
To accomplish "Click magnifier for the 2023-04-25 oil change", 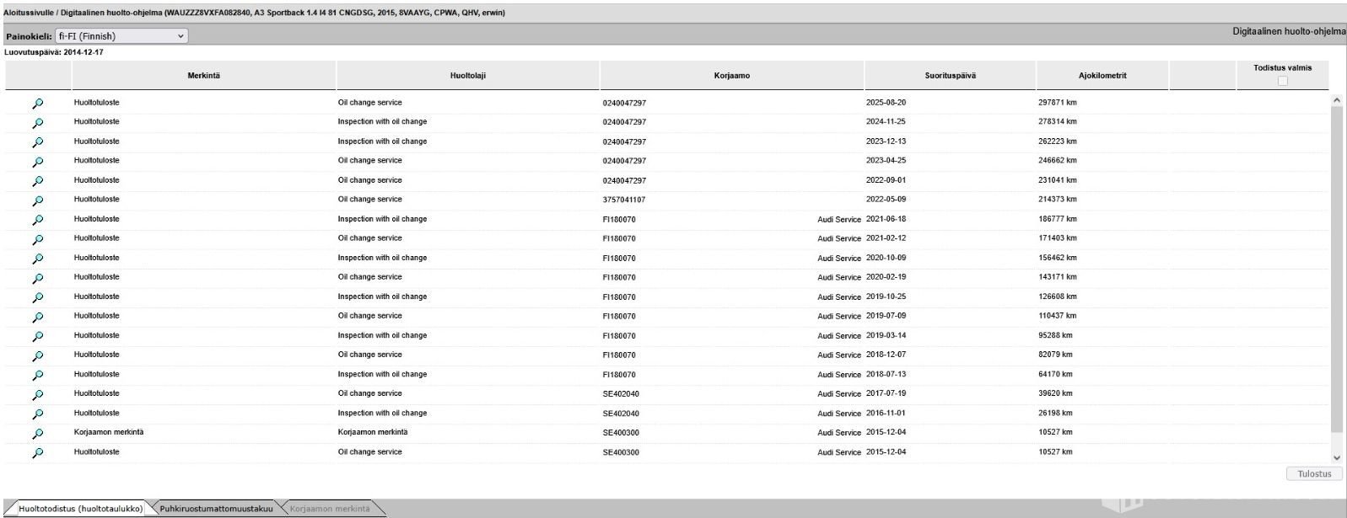I will (38, 162).
